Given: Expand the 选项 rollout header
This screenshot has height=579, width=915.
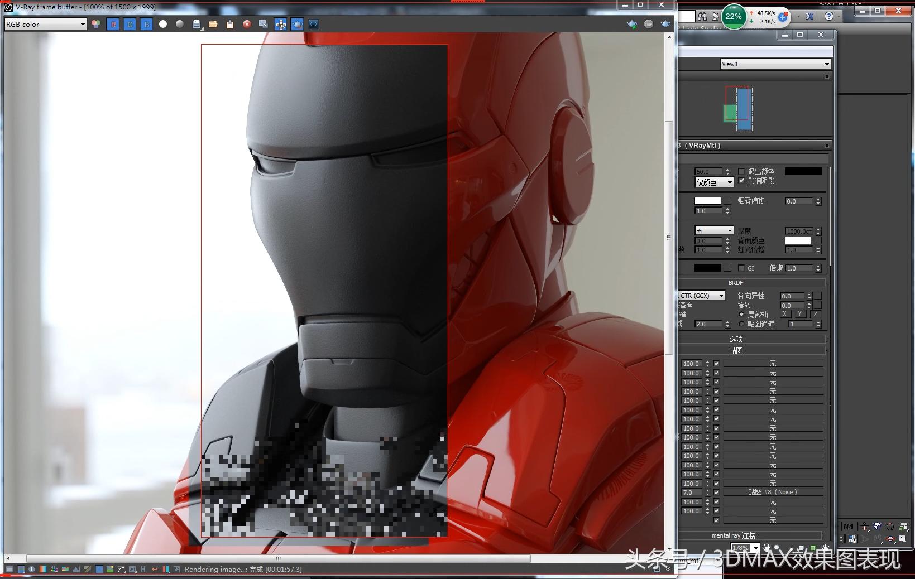Looking at the screenshot, I should (x=736, y=339).
